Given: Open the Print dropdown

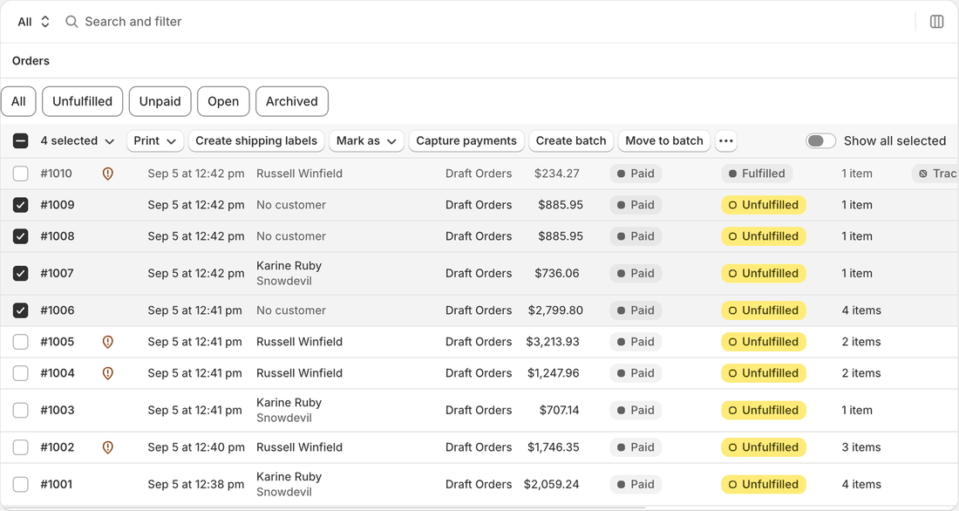Looking at the screenshot, I should tap(154, 140).
